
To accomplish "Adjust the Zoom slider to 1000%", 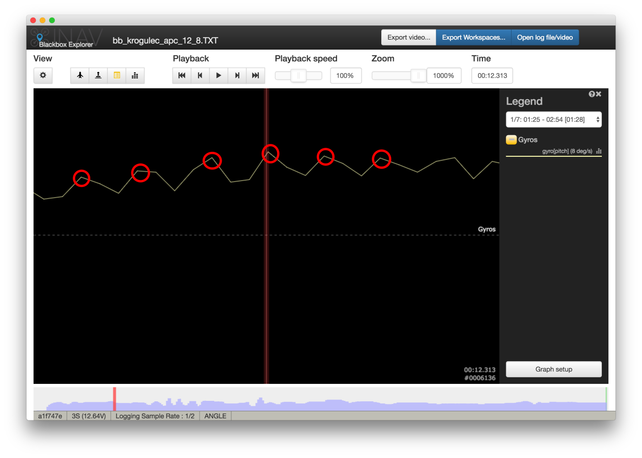I will pos(419,75).
